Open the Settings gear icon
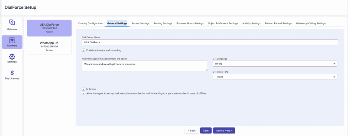Screen dimensions: 348x136 [12, 56]
